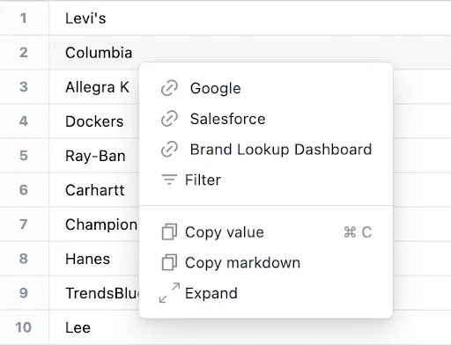Click the Lee cell in row 10
This screenshot has height=345, width=451.
point(250,327)
